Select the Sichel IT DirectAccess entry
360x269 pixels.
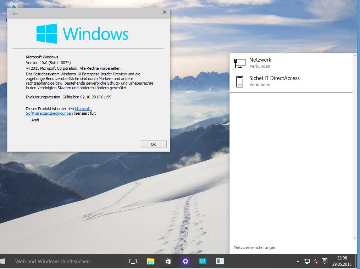(291, 81)
